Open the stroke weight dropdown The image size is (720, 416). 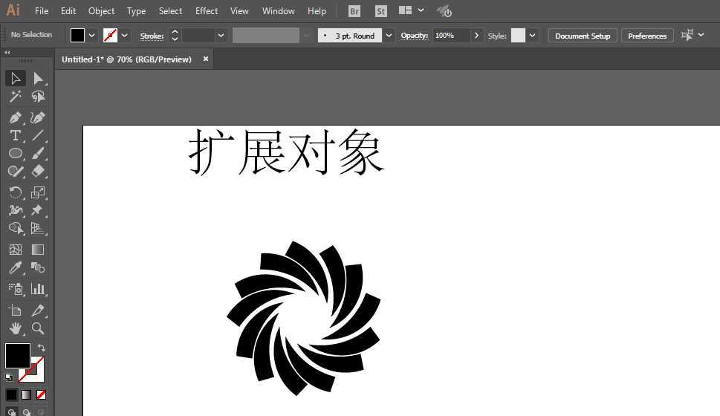tap(221, 36)
